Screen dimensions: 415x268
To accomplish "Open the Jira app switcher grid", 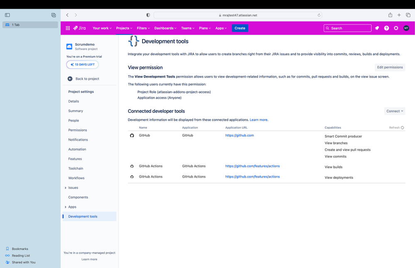I will point(68,28).
